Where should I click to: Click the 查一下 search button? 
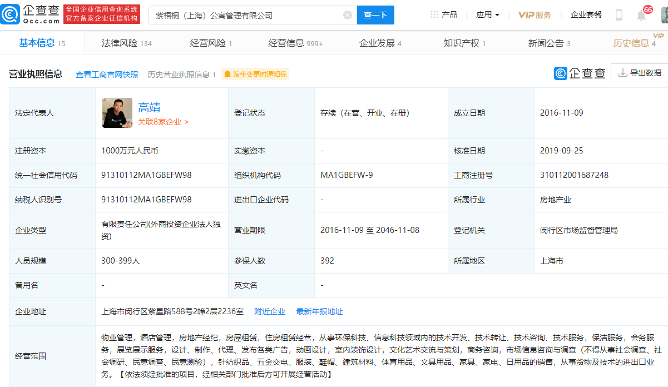pyautogui.click(x=375, y=15)
